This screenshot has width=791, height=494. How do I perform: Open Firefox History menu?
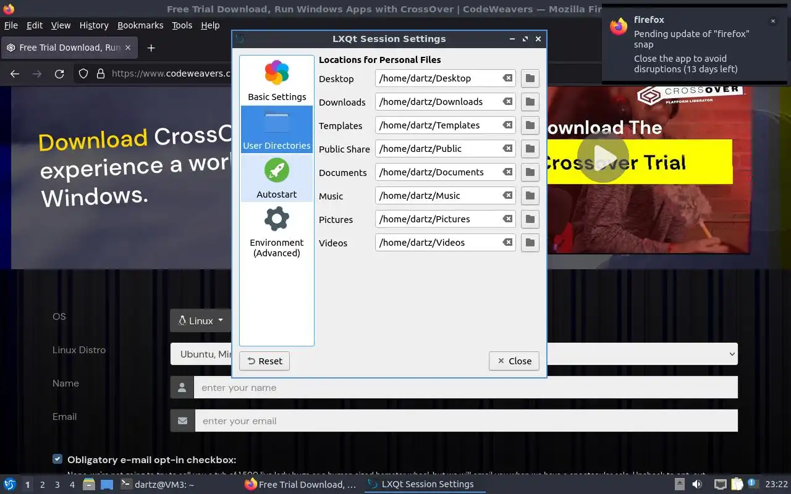click(x=94, y=25)
